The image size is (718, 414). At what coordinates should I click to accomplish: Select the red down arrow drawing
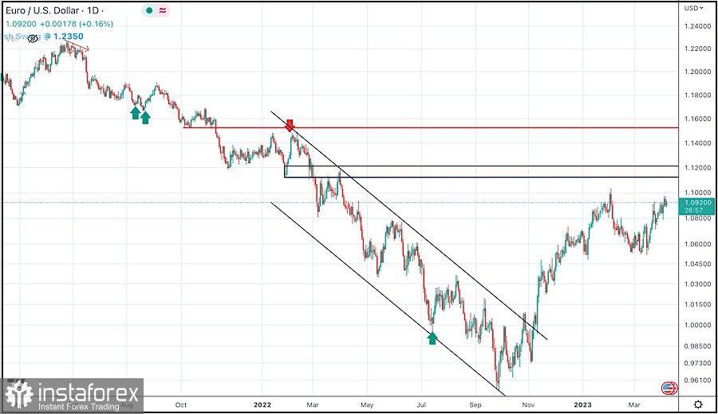(x=290, y=125)
